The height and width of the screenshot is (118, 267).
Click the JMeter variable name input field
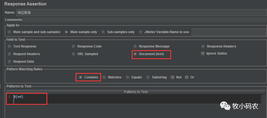pos(229,32)
